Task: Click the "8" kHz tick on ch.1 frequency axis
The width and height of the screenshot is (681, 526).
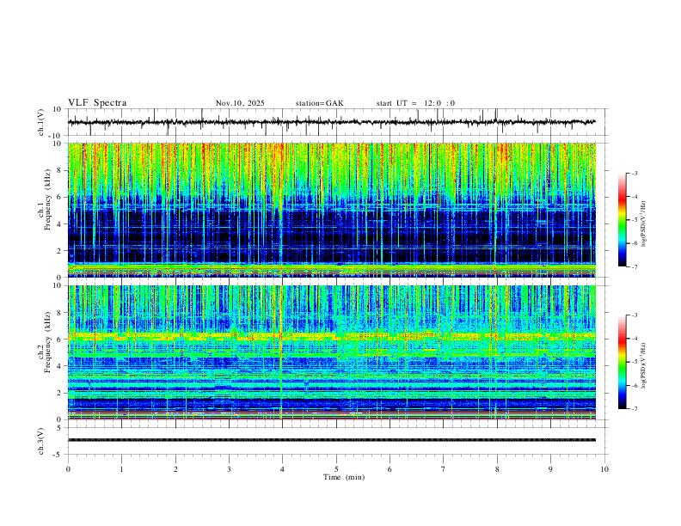Action: click(60, 170)
